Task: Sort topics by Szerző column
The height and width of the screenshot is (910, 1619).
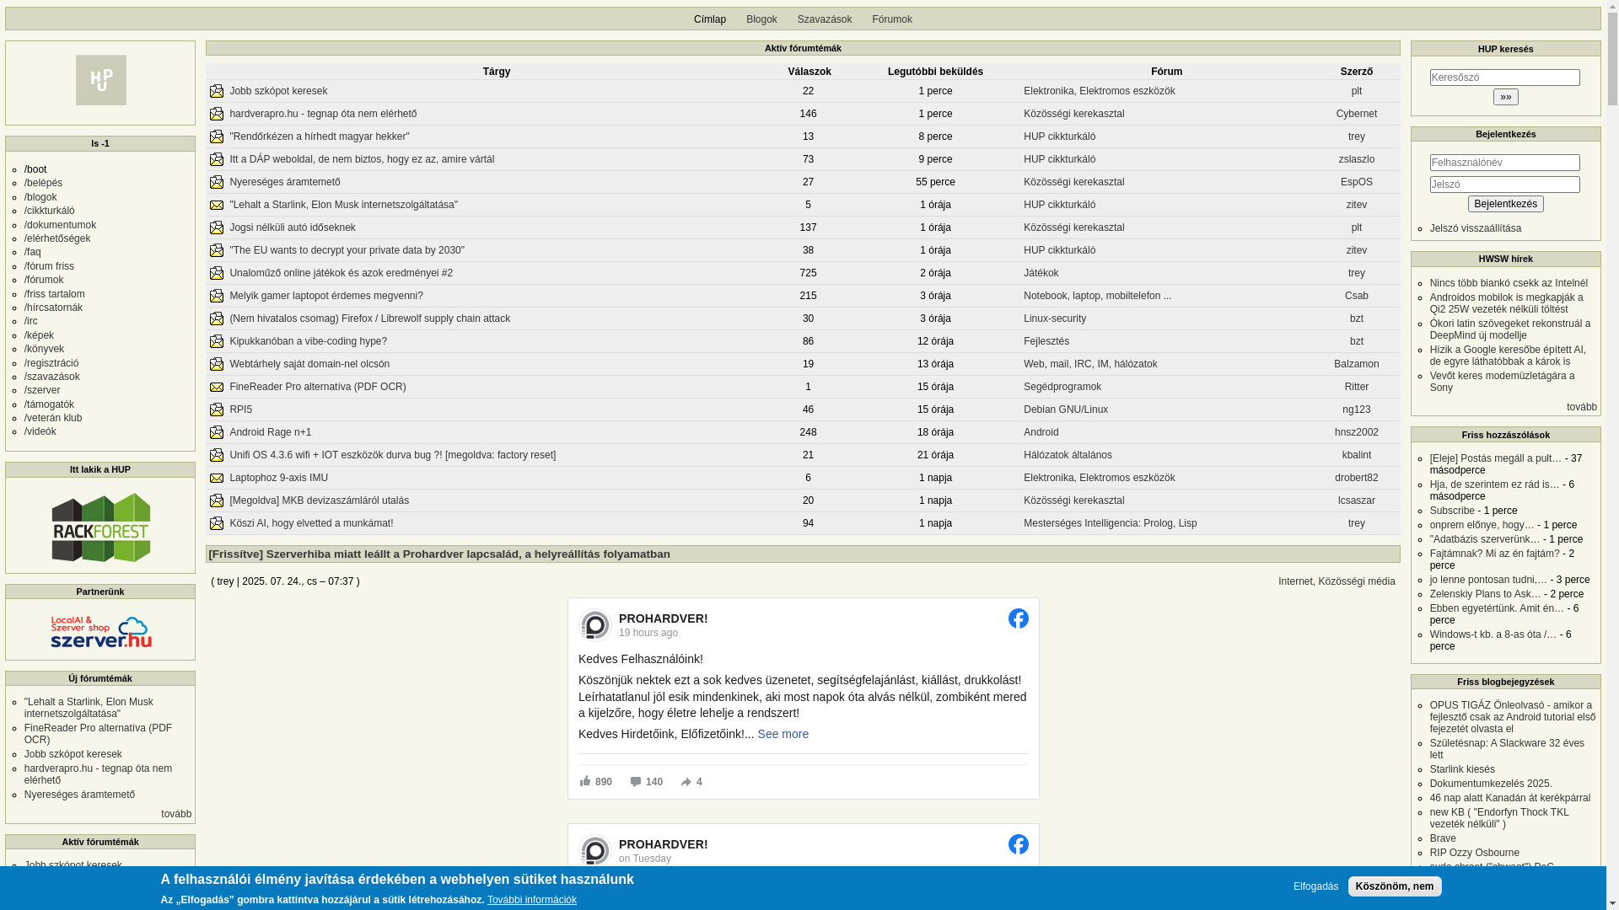Action: click(1357, 72)
